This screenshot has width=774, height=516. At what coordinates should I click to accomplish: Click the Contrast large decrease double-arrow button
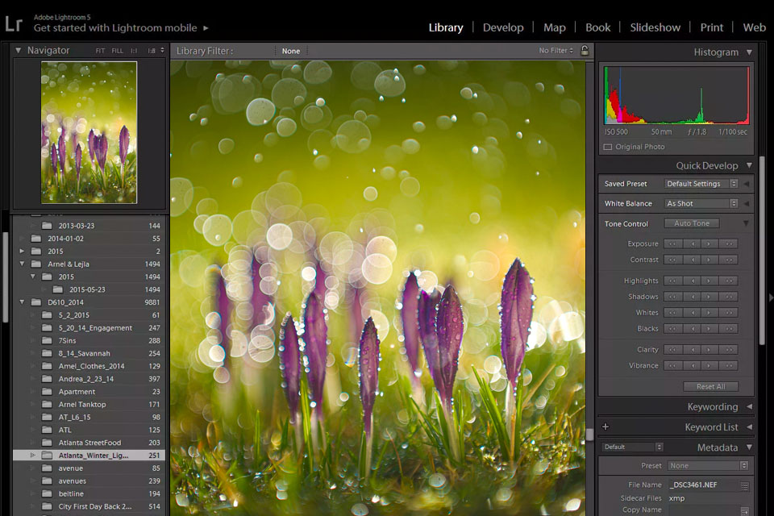pos(672,260)
